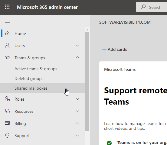Screen dimensions: 167x145
Task: Expand the Roles section chevron
Action: click(77, 99)
